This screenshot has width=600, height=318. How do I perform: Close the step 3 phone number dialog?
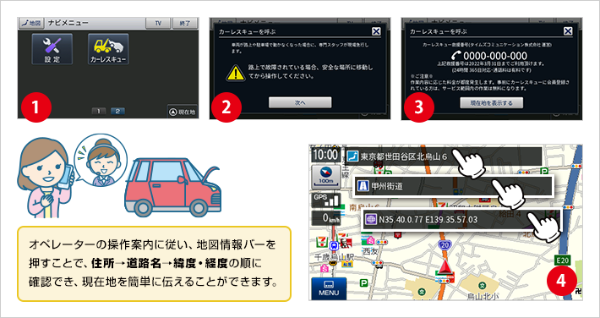568,31
